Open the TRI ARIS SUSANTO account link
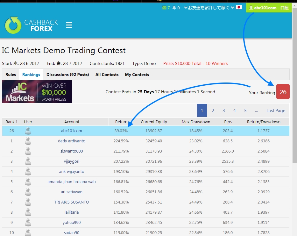Viewport: 297px width, 236px height. (72, 202)
